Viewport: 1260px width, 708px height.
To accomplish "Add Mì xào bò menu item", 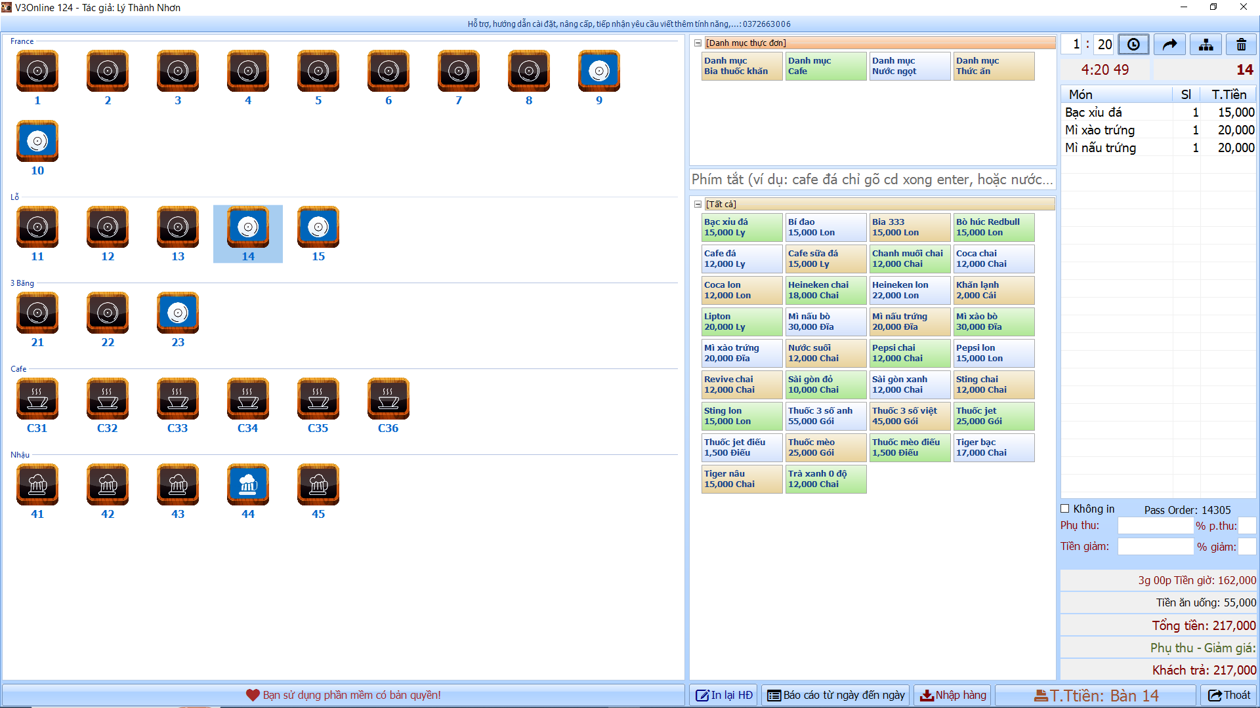I will tap(994, 322).
